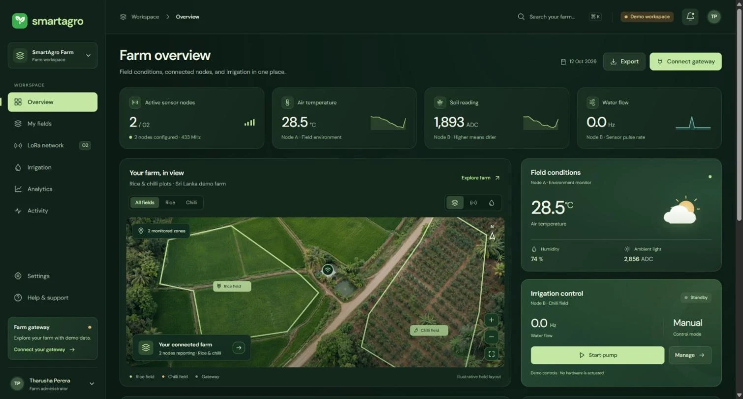Expand the Tharusha Perera user menu
Image resolution: width=743 pixels, height=399 pixels.
click(x=53, y=384)
